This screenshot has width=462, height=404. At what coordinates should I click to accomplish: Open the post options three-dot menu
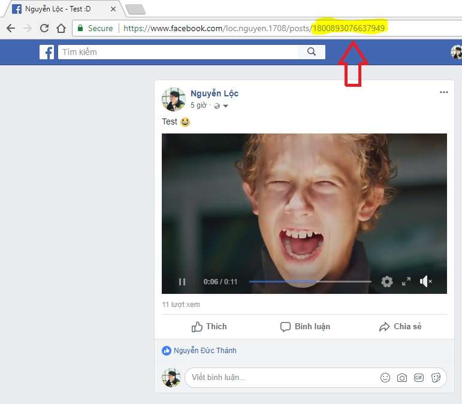click(x=443, y=92)
